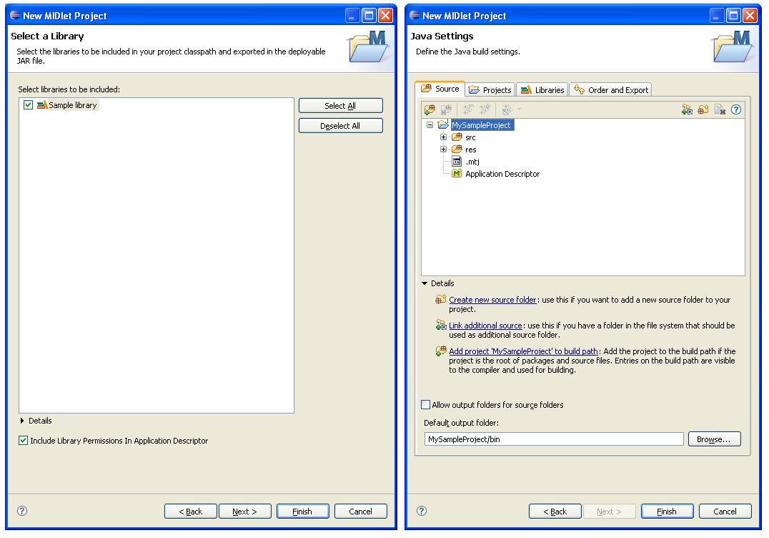Click the toolbar help question-mark icon
Viewport: 769px width, 538px height.
tap(736, 109)
